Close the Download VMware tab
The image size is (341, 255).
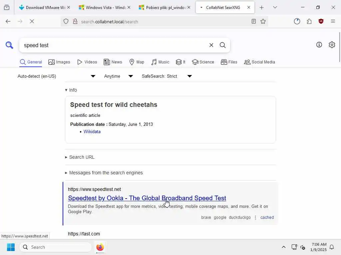[69, 7]
